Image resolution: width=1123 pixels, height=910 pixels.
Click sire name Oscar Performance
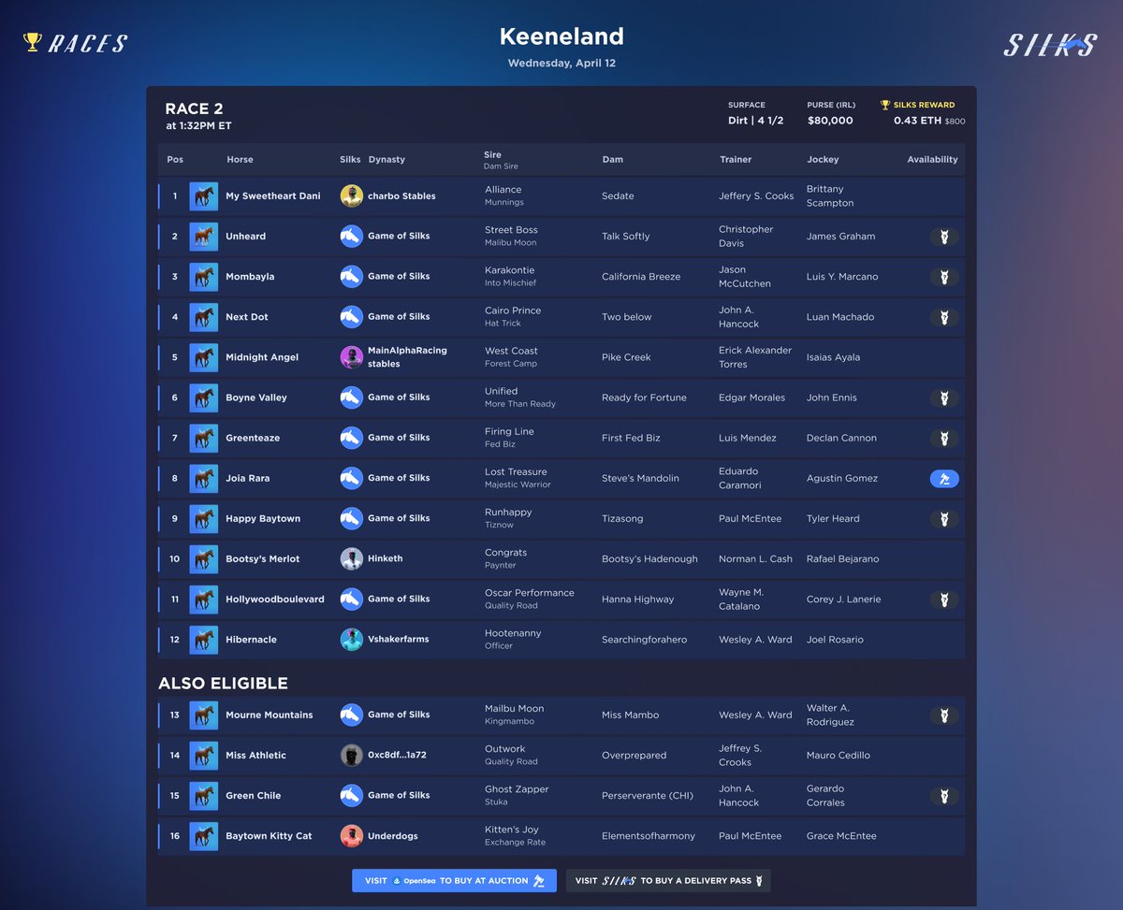coord(530,593)
